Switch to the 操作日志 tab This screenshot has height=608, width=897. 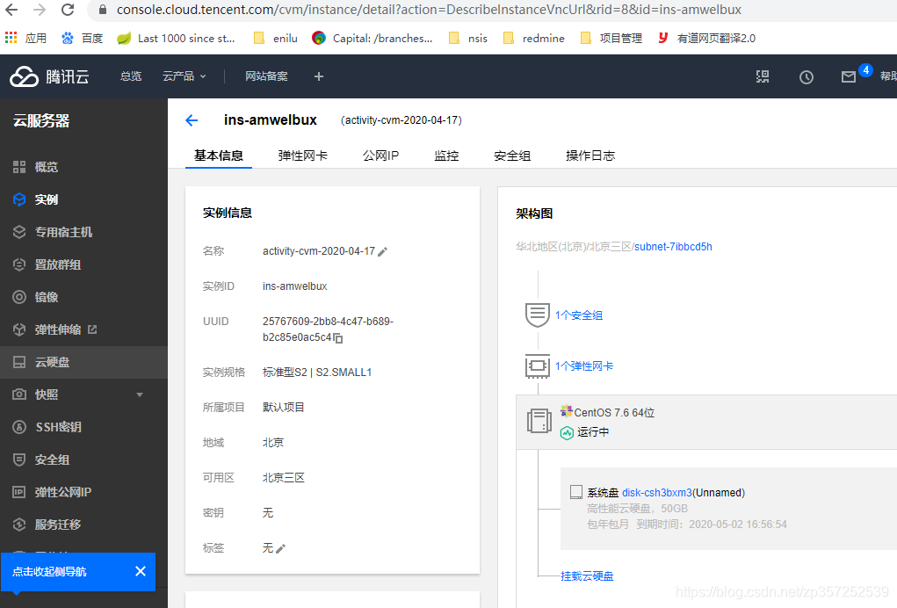pos(590,156)
